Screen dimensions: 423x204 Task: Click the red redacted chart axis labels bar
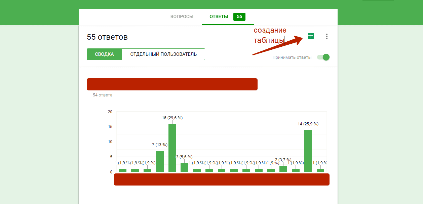[222, 179]
